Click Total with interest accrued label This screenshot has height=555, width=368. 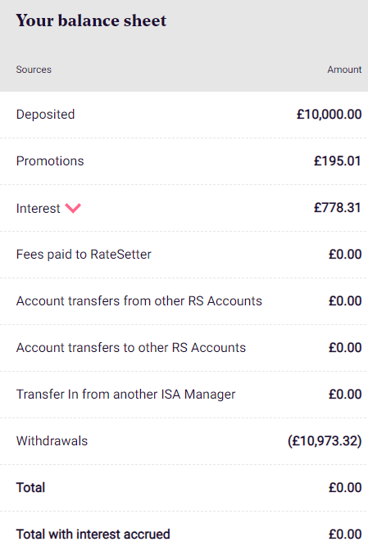coord(93,534)
